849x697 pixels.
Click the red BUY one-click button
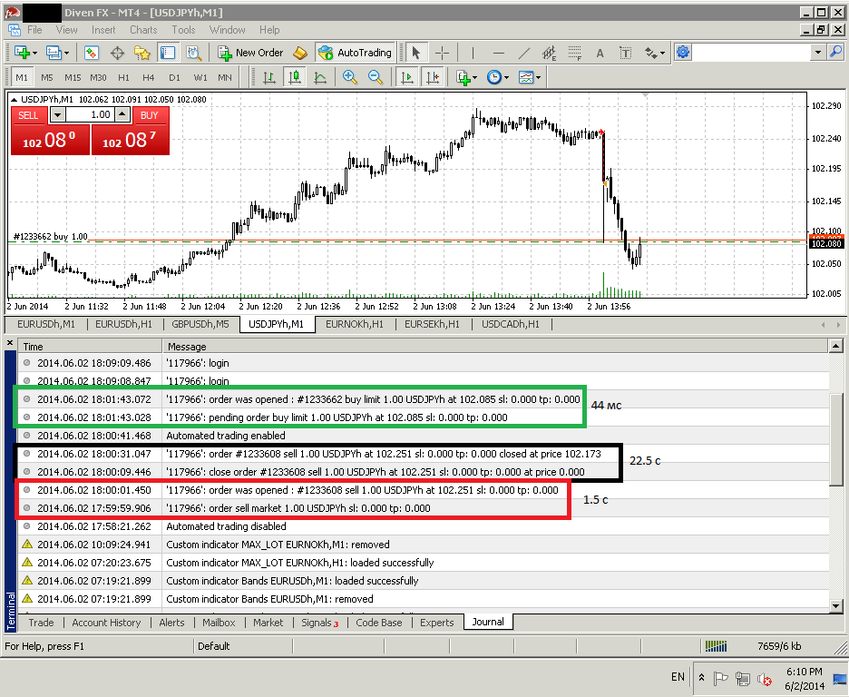131,141
